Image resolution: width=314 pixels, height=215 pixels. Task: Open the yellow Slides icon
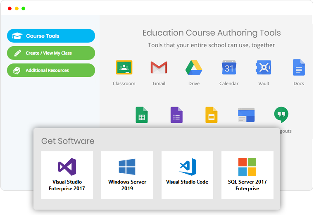pyautogui.click(x=211, y=115)
